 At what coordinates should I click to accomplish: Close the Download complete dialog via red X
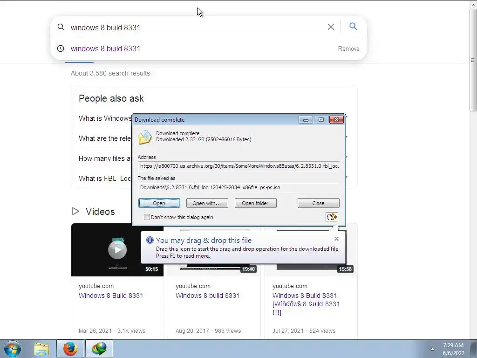pos(336,120)
